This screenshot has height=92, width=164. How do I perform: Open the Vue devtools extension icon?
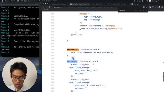pos(153,7)
